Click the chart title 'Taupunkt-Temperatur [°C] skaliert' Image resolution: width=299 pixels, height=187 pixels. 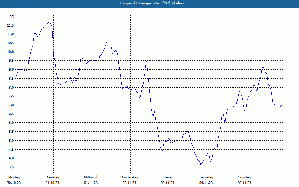[x=153, y=3]
